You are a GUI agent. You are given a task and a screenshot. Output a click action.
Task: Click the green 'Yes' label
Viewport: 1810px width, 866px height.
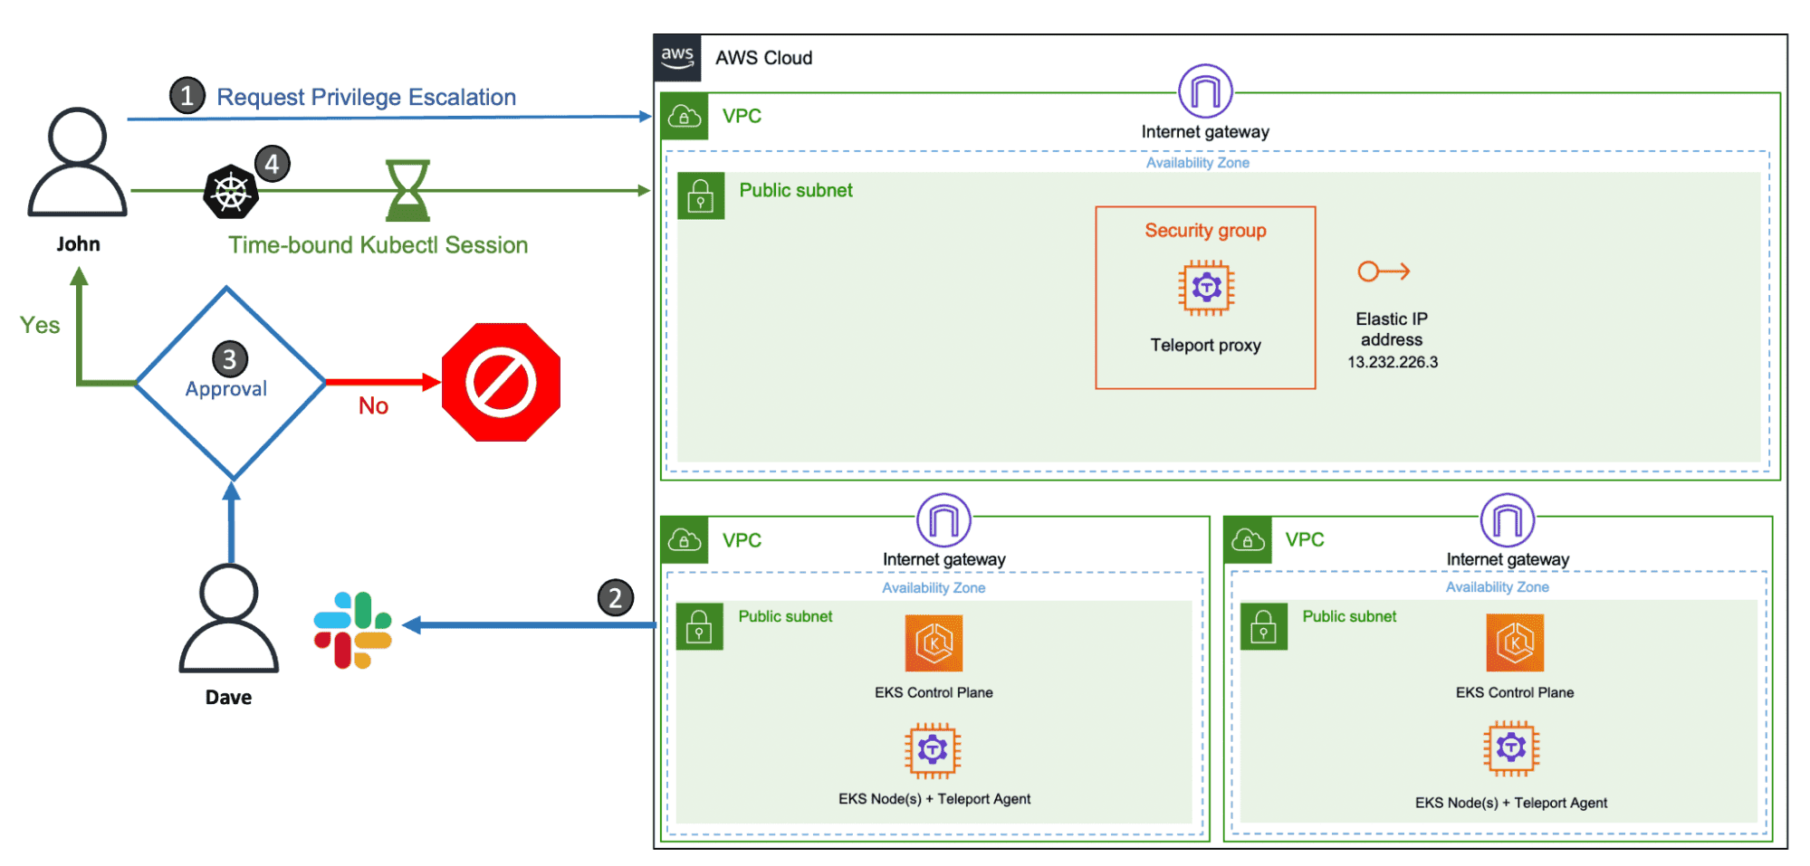click(40, 325)
